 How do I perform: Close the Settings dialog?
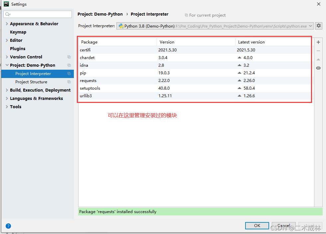click(x=319, y=4)
